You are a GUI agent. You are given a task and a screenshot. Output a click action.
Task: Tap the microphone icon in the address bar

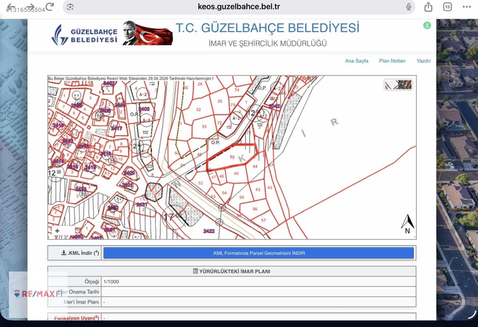pos(409,7)
